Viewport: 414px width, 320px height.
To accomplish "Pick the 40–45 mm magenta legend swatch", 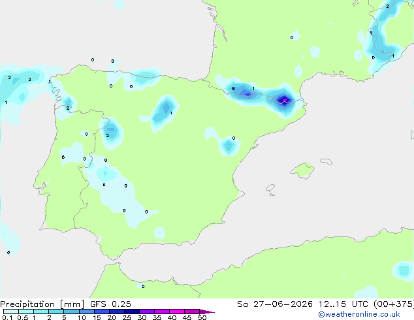I will pyautogui.click(x=177, y=312).
